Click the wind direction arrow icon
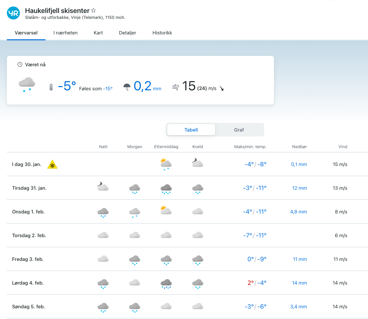The image size is (368, 319). [222, 88]
